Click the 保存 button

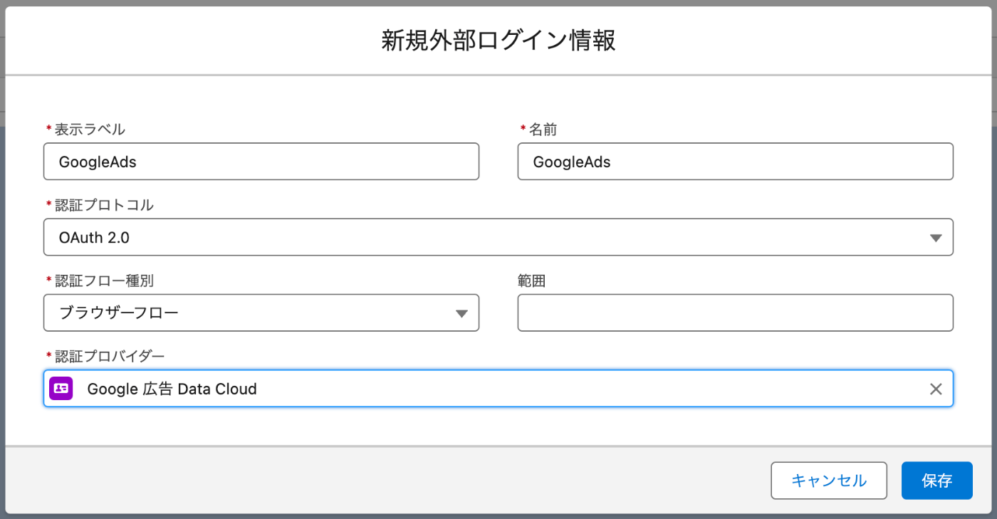(x=937, y=481)
